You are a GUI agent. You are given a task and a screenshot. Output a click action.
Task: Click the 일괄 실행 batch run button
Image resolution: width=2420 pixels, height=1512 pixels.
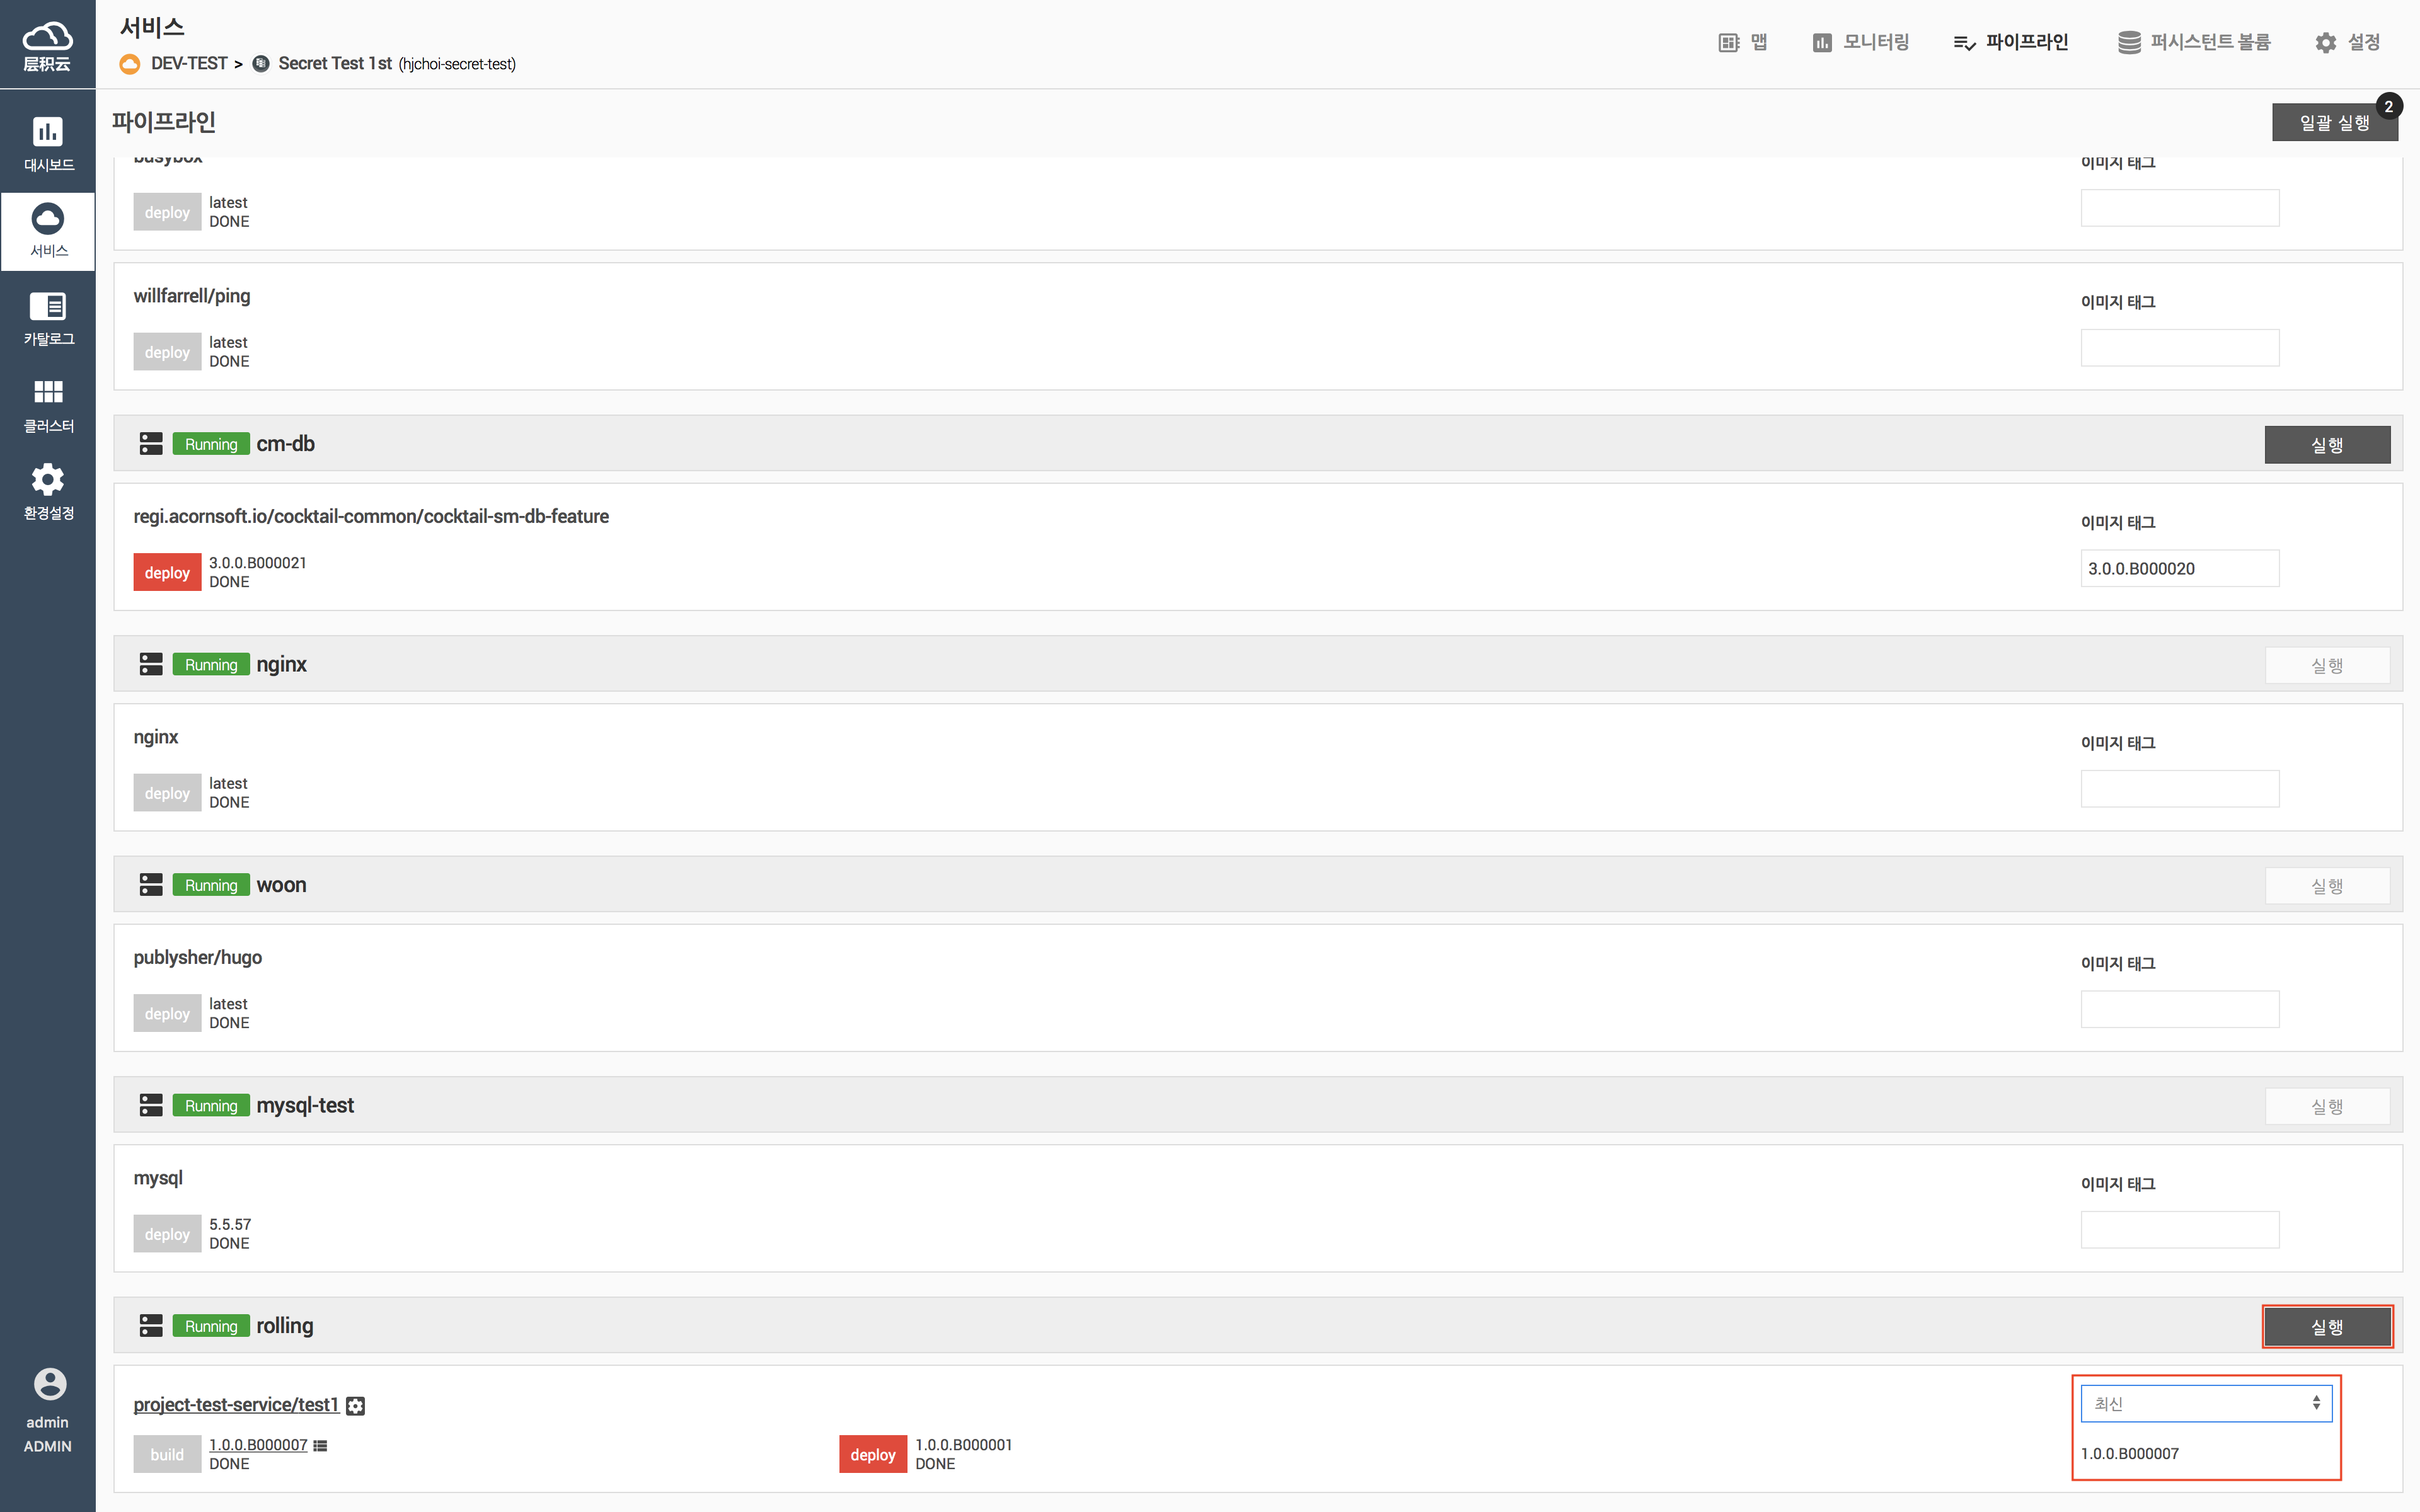click(x=2333, y=123)
